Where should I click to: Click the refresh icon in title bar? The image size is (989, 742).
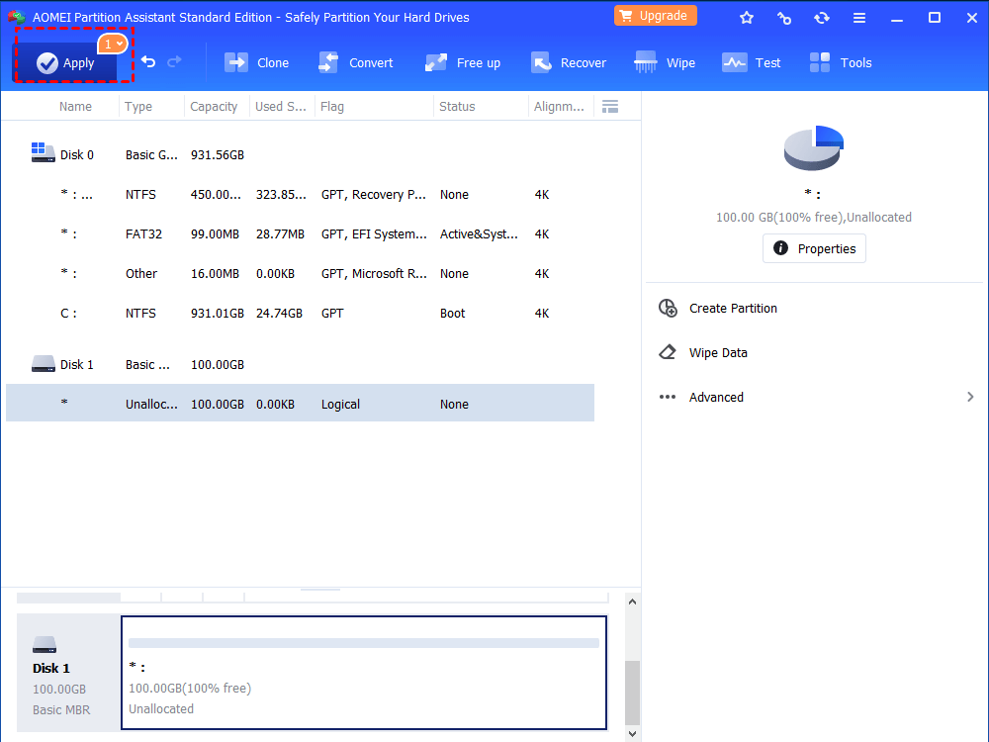(x=821, y=18)
